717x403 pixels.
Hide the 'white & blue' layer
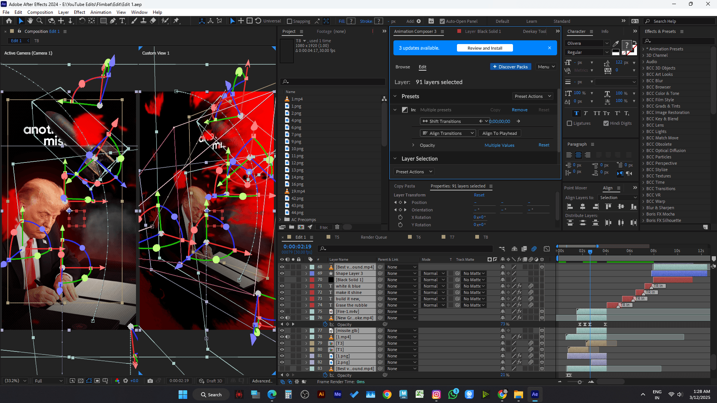click(x=282, y=286)
